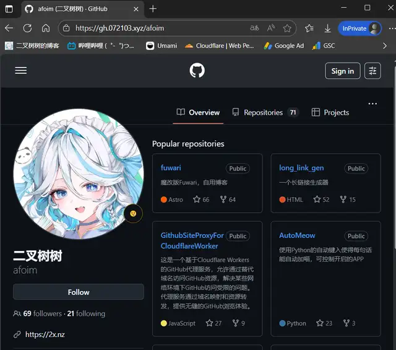
Task: Click the GitHub Octocat logo
Action: (x=197, y=71)
